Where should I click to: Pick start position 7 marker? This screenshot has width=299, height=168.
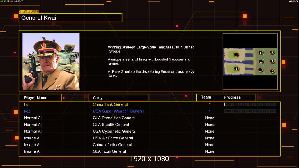(272, 61)
